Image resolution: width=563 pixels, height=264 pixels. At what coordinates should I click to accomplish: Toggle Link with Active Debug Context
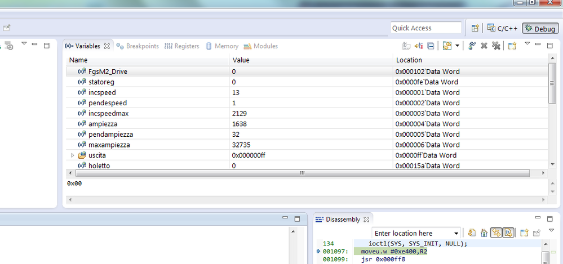click(496, 233)
